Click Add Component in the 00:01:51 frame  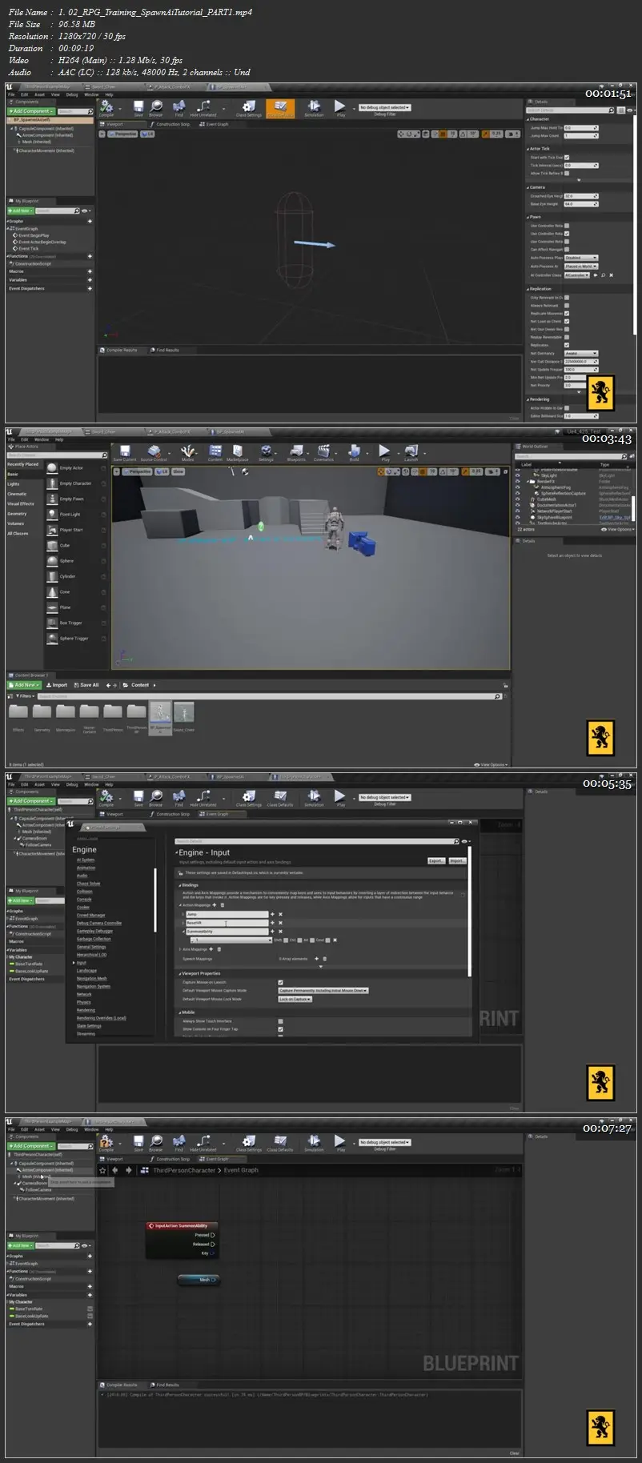coord(31,111)
